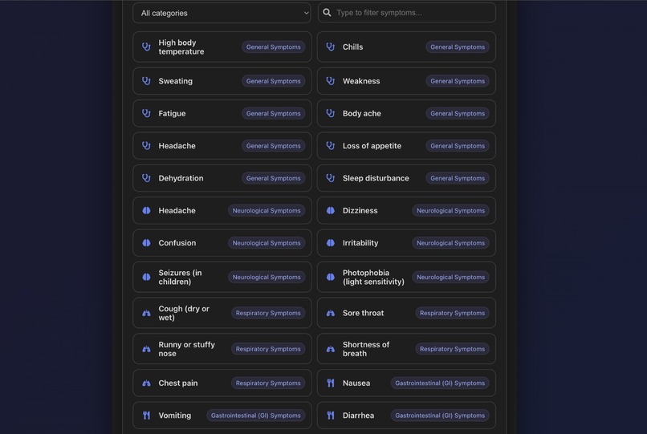
Task: Click brain icon beside Confusion
Action: point(146,242)
